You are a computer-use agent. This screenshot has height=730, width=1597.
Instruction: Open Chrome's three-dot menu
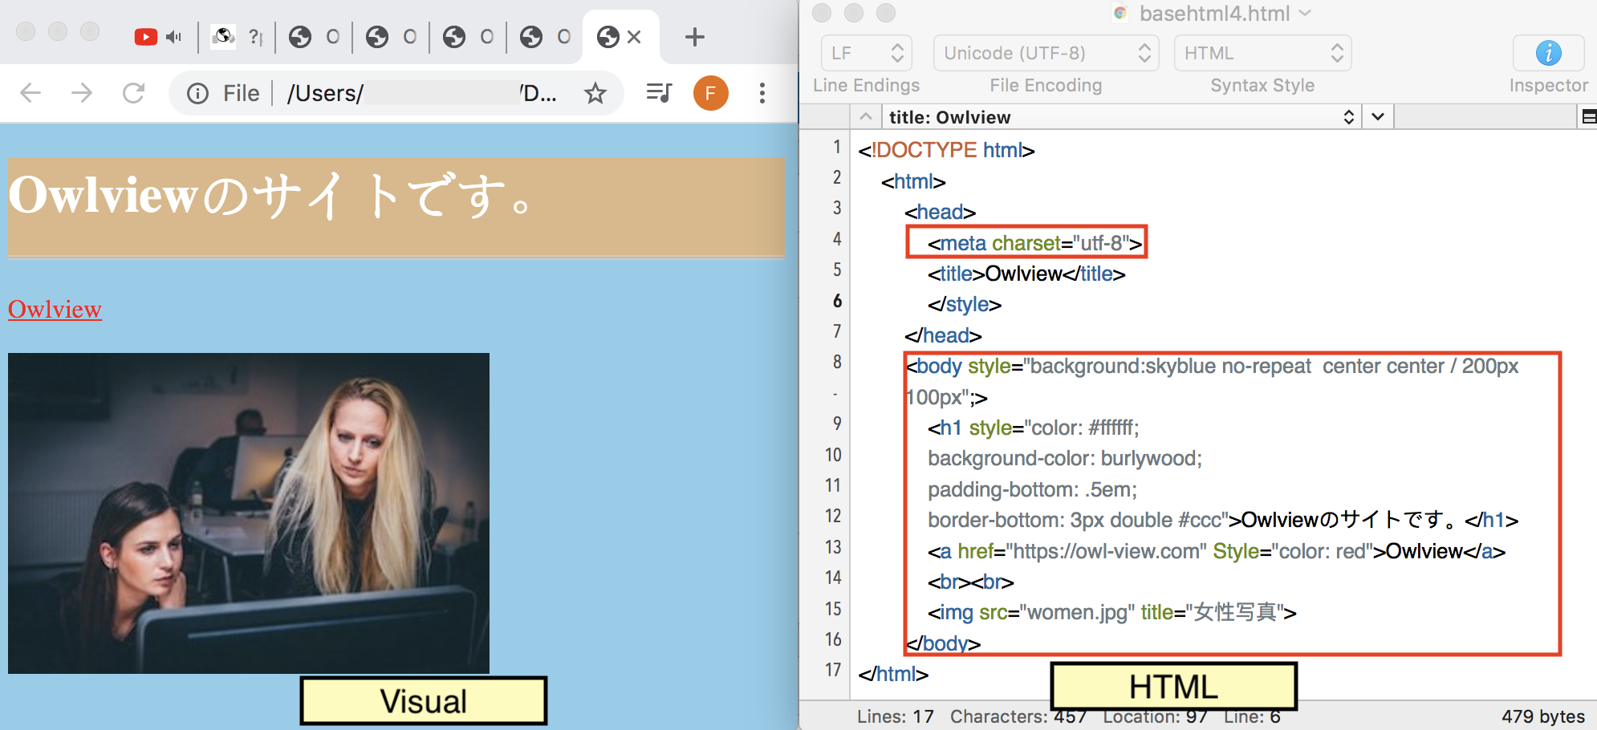pyautogui.click(x=762, y=93)
